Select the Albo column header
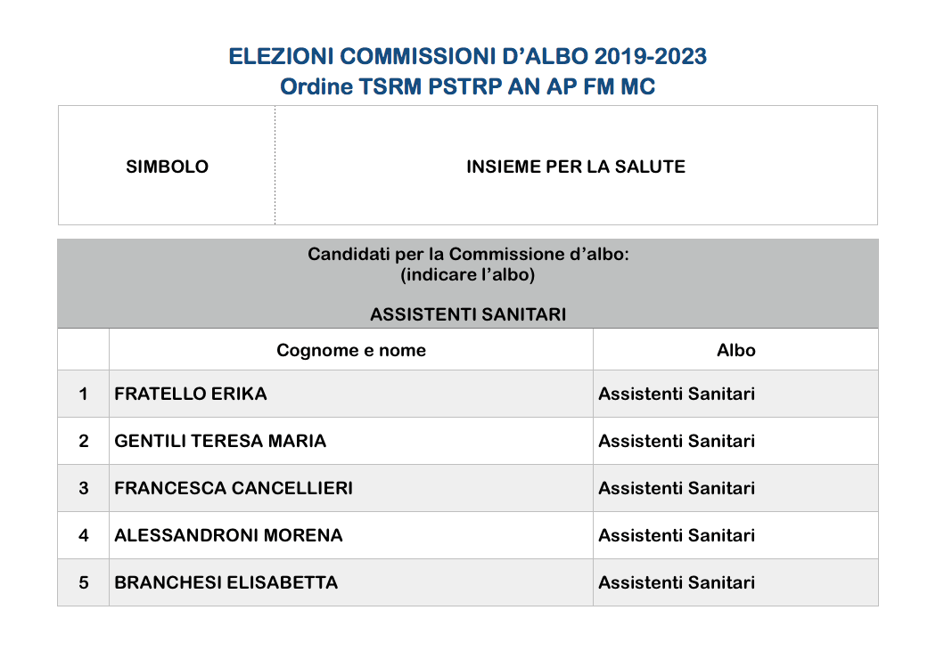 [735, 350]
